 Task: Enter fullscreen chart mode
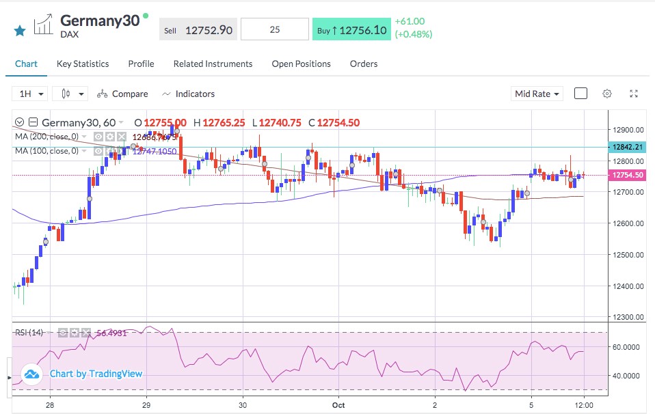pos(634,94)
